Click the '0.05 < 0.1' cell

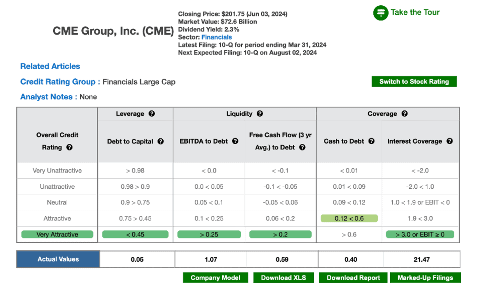tap(209, 202)
